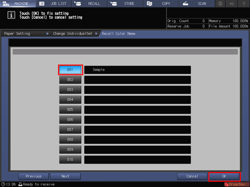Select color name slot 008

coord(70,139)
